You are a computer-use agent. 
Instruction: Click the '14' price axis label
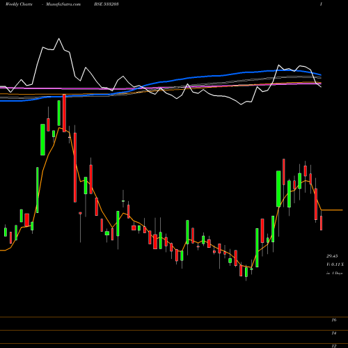[334, 333]
